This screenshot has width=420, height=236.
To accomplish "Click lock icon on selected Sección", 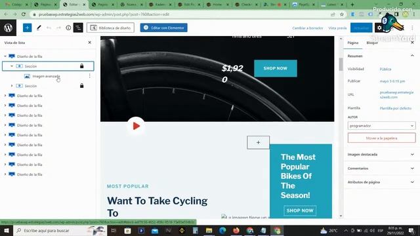I will pos(81,66).
